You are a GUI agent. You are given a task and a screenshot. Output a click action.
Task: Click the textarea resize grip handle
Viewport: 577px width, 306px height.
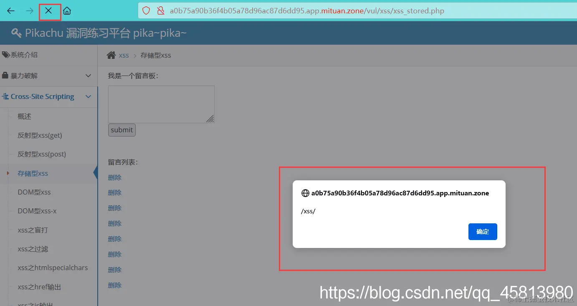[210, 119]
